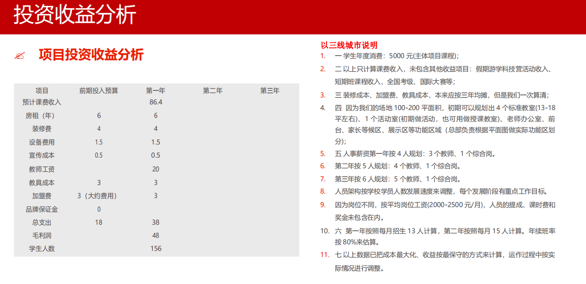
Task: Click the 86.4 first-year income cell
Action: (x=156, y=102)
